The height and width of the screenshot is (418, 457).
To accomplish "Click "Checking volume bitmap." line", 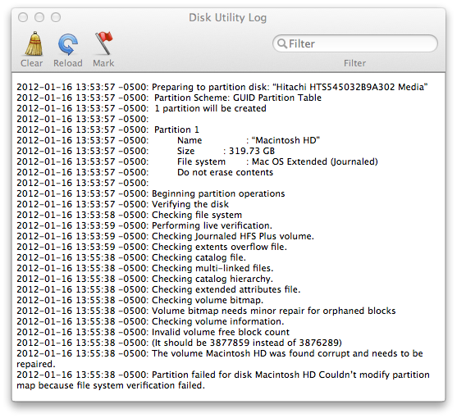I will click(x=140, y=300).
